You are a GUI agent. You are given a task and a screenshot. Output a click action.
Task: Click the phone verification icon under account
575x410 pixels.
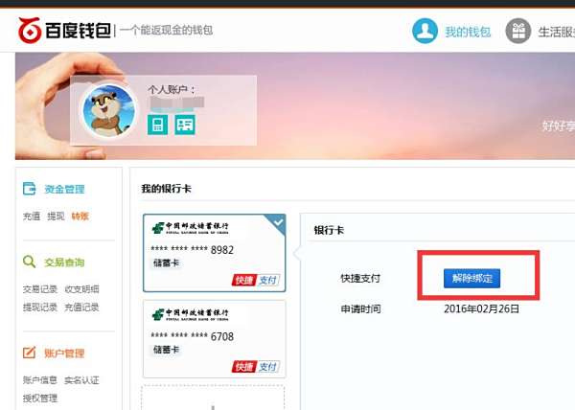point(158,125)
